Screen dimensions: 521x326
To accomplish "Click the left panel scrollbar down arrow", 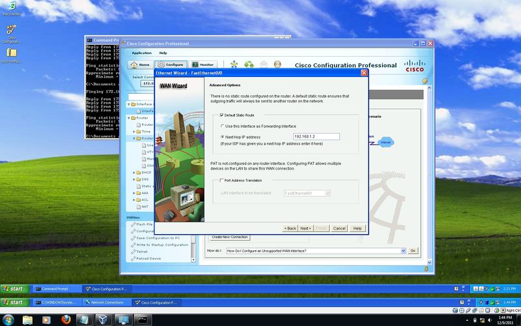I will tap(193, 259).
